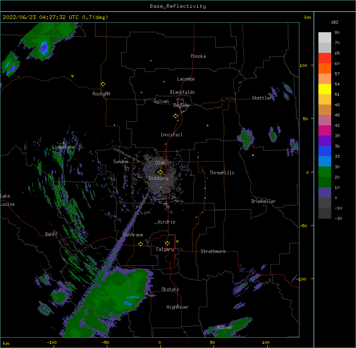Click the Calgary city label
Viewport: 356px width, 348px height.
tap(165, 249)
